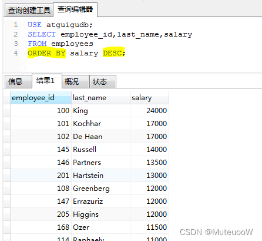Screen dimensions: 262x241
Task: Click employee_id cell 108
Action: tap(41, 189)
